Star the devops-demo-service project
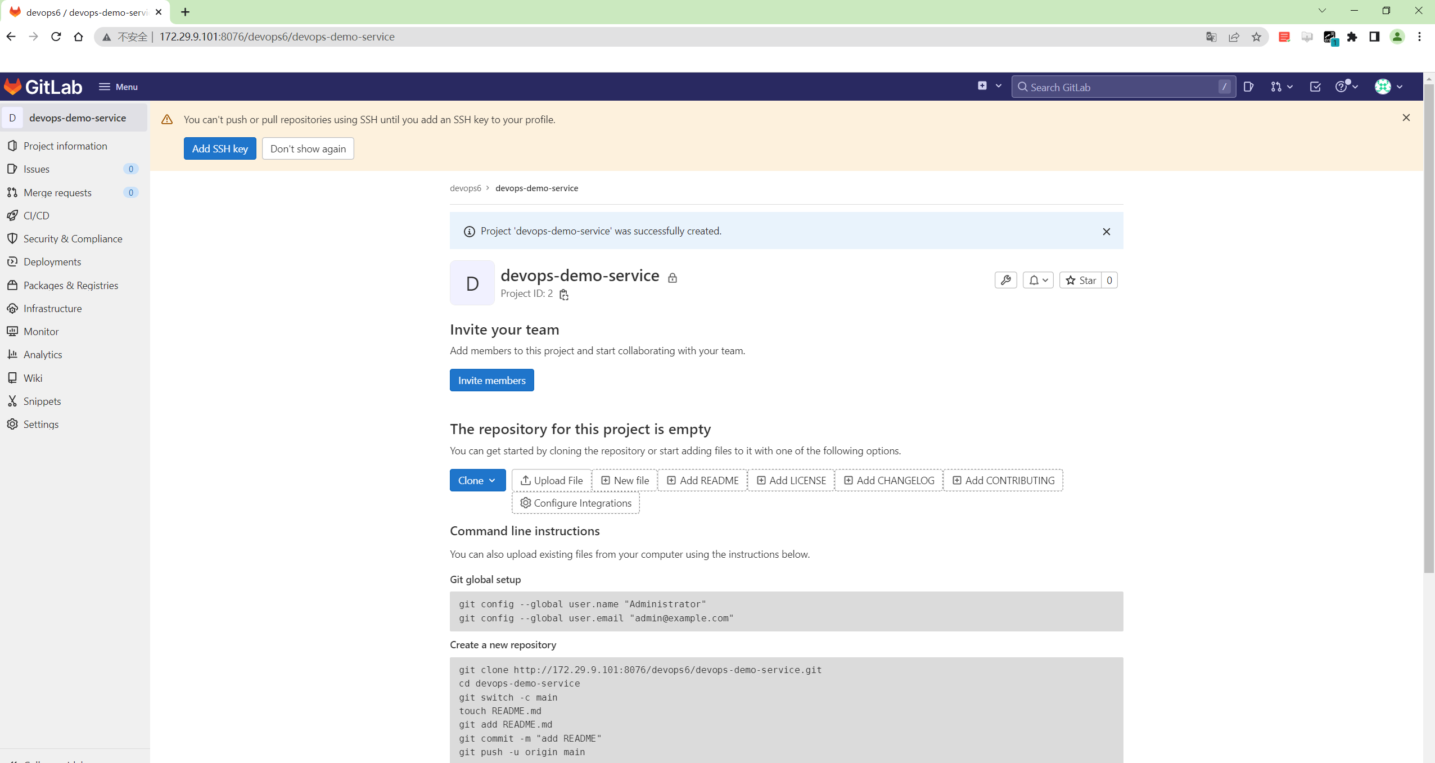Image resolution: width=1435 pixels, height=763 pixels. click(1080, 280)
